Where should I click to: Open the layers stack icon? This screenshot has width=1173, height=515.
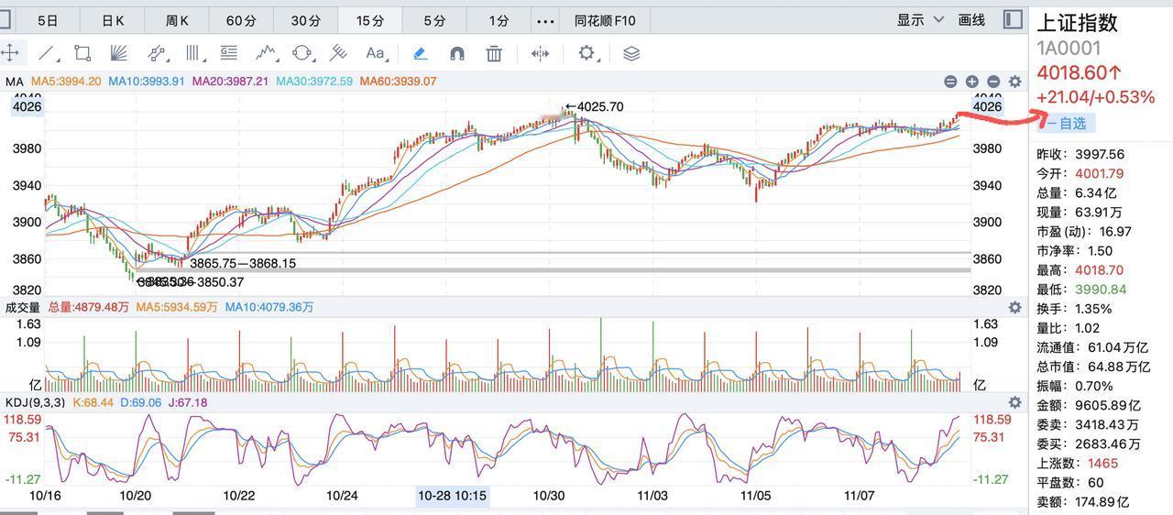(630, 53)
